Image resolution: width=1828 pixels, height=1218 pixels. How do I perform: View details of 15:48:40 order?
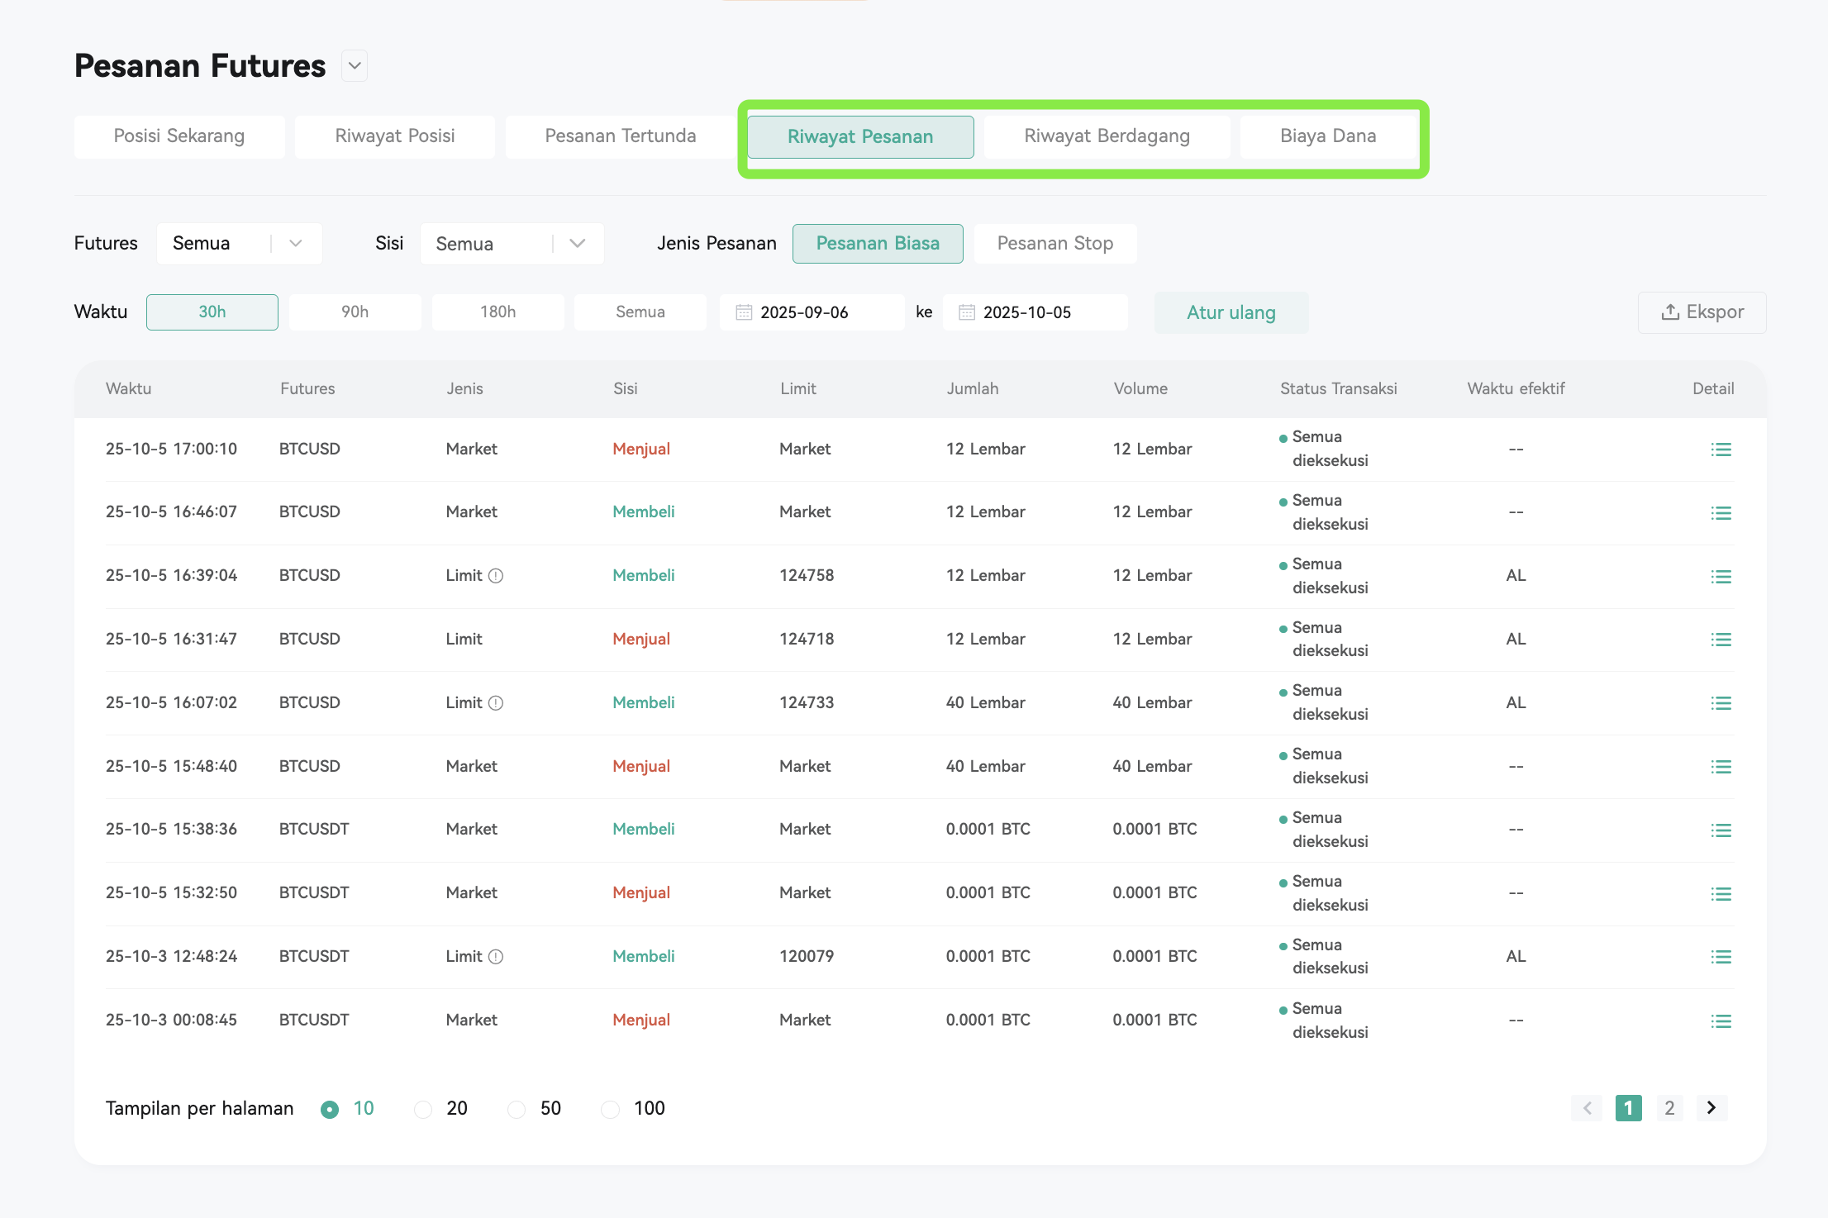1721,767
